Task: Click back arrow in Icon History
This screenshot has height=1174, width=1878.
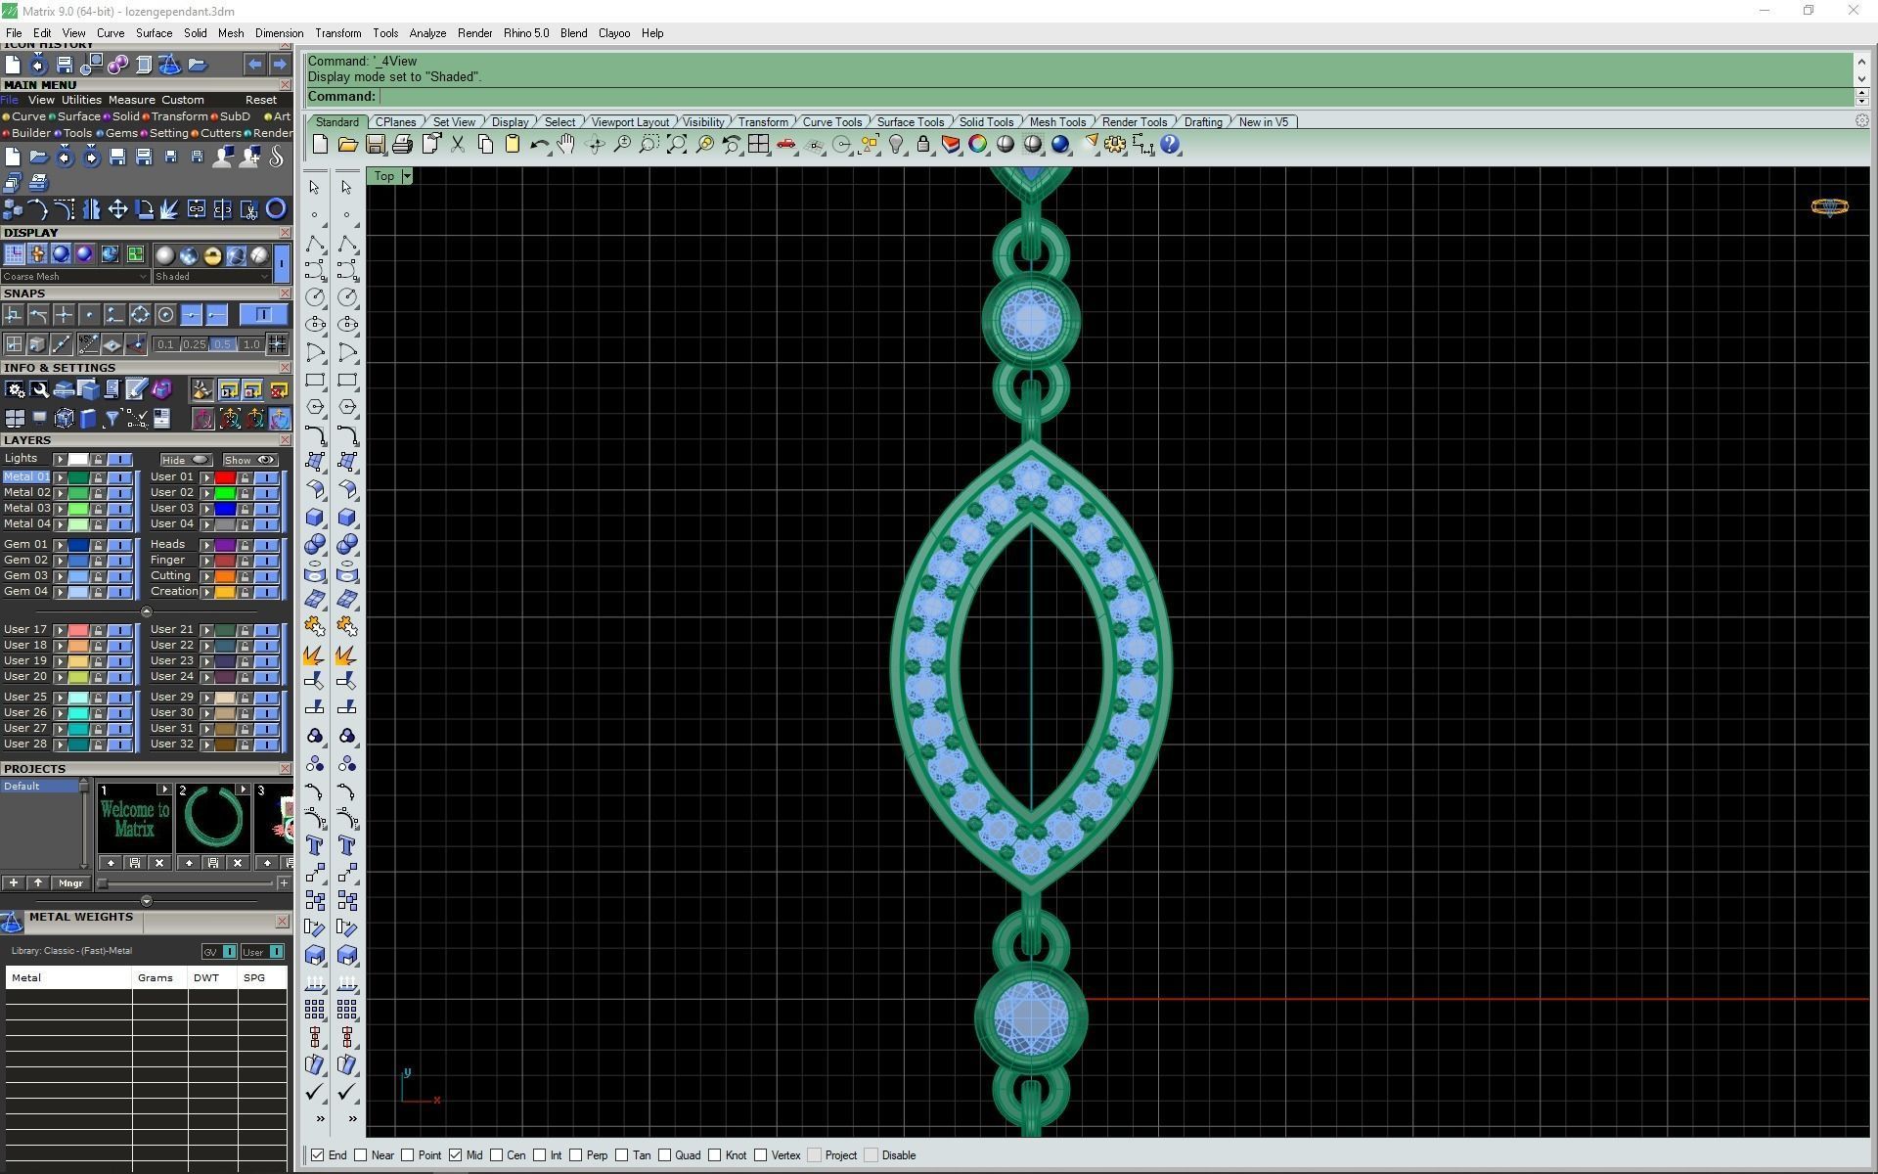Action: point(254,65)
